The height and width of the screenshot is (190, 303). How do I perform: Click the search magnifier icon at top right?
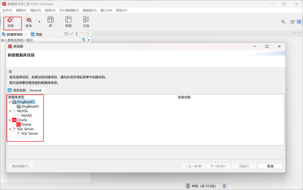283,22
